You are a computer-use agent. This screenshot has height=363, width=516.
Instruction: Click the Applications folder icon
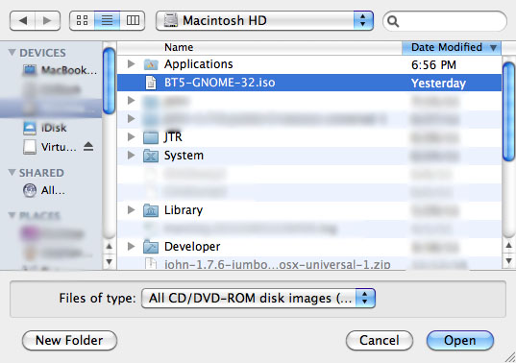[151, 64]
